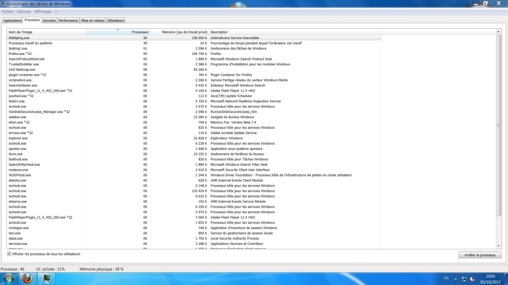This screenshot has height=285, width=508.
Task: Select lsass.exe process
Action: pyautogui.click(x=194, y=238)
